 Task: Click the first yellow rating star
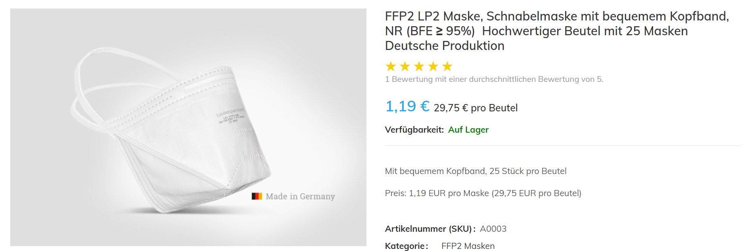(x=391, y=66)
